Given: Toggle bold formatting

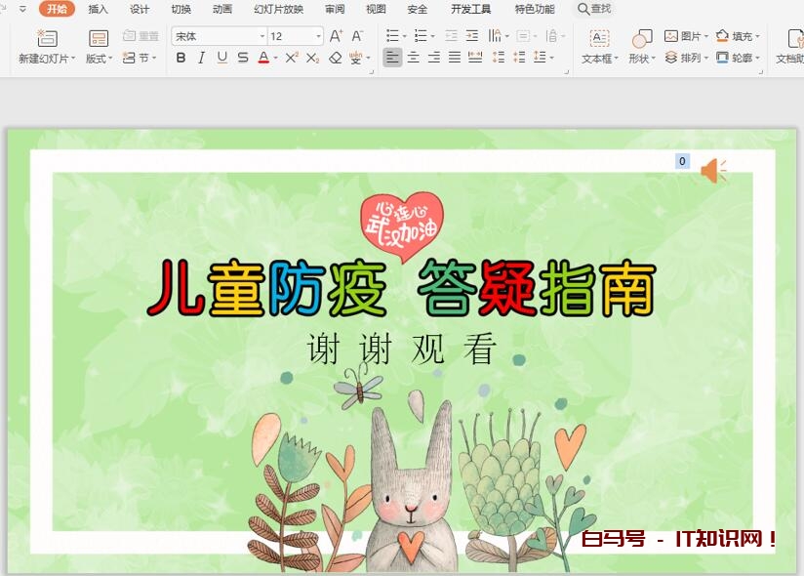Looking at the screenshot, I should (181, 59).
